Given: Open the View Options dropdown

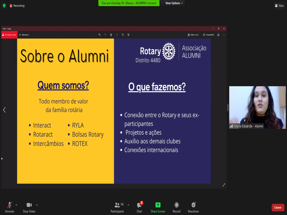Looking at the screenshot, I should pos(174,3).
